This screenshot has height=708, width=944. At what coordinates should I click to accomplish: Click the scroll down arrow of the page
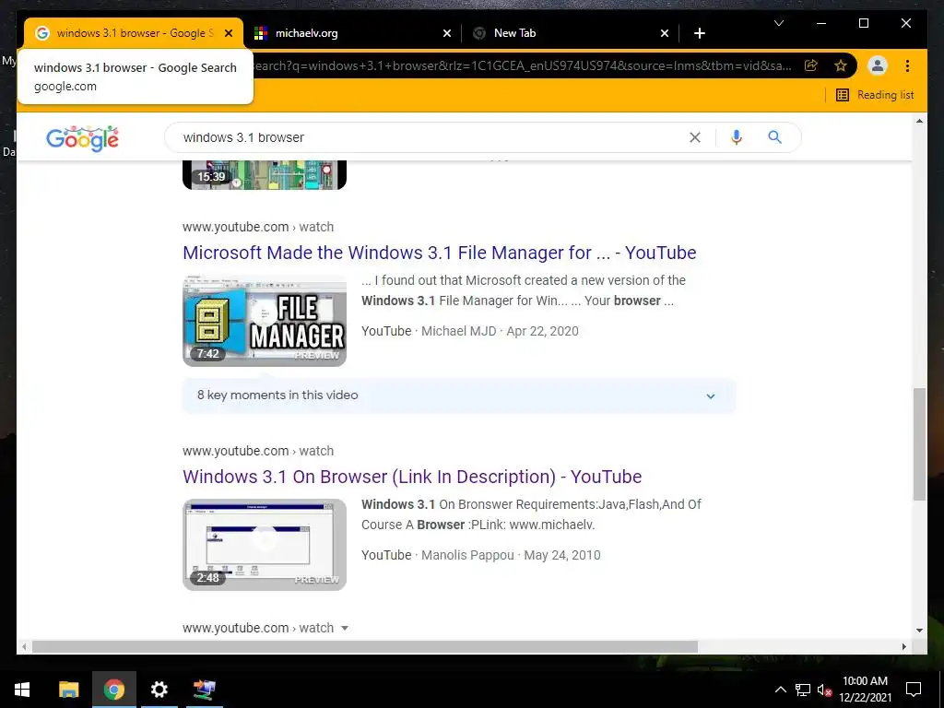tap(919, 631)
